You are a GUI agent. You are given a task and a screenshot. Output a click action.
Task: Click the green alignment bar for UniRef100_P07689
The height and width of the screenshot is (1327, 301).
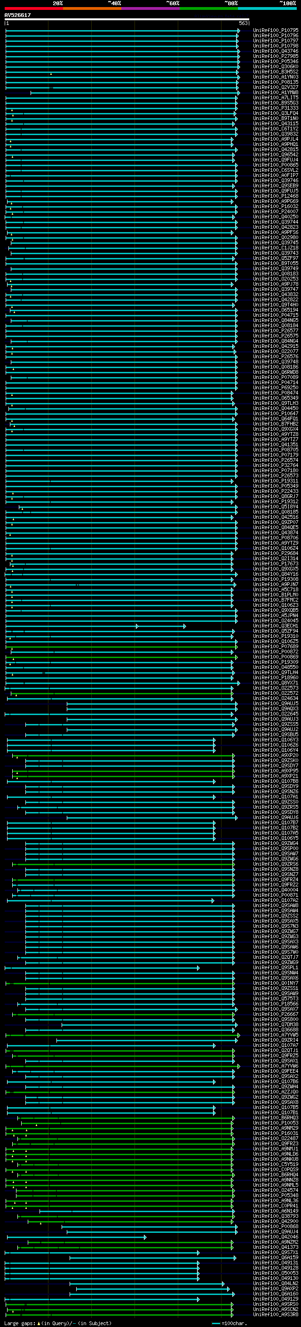point(121,646)
